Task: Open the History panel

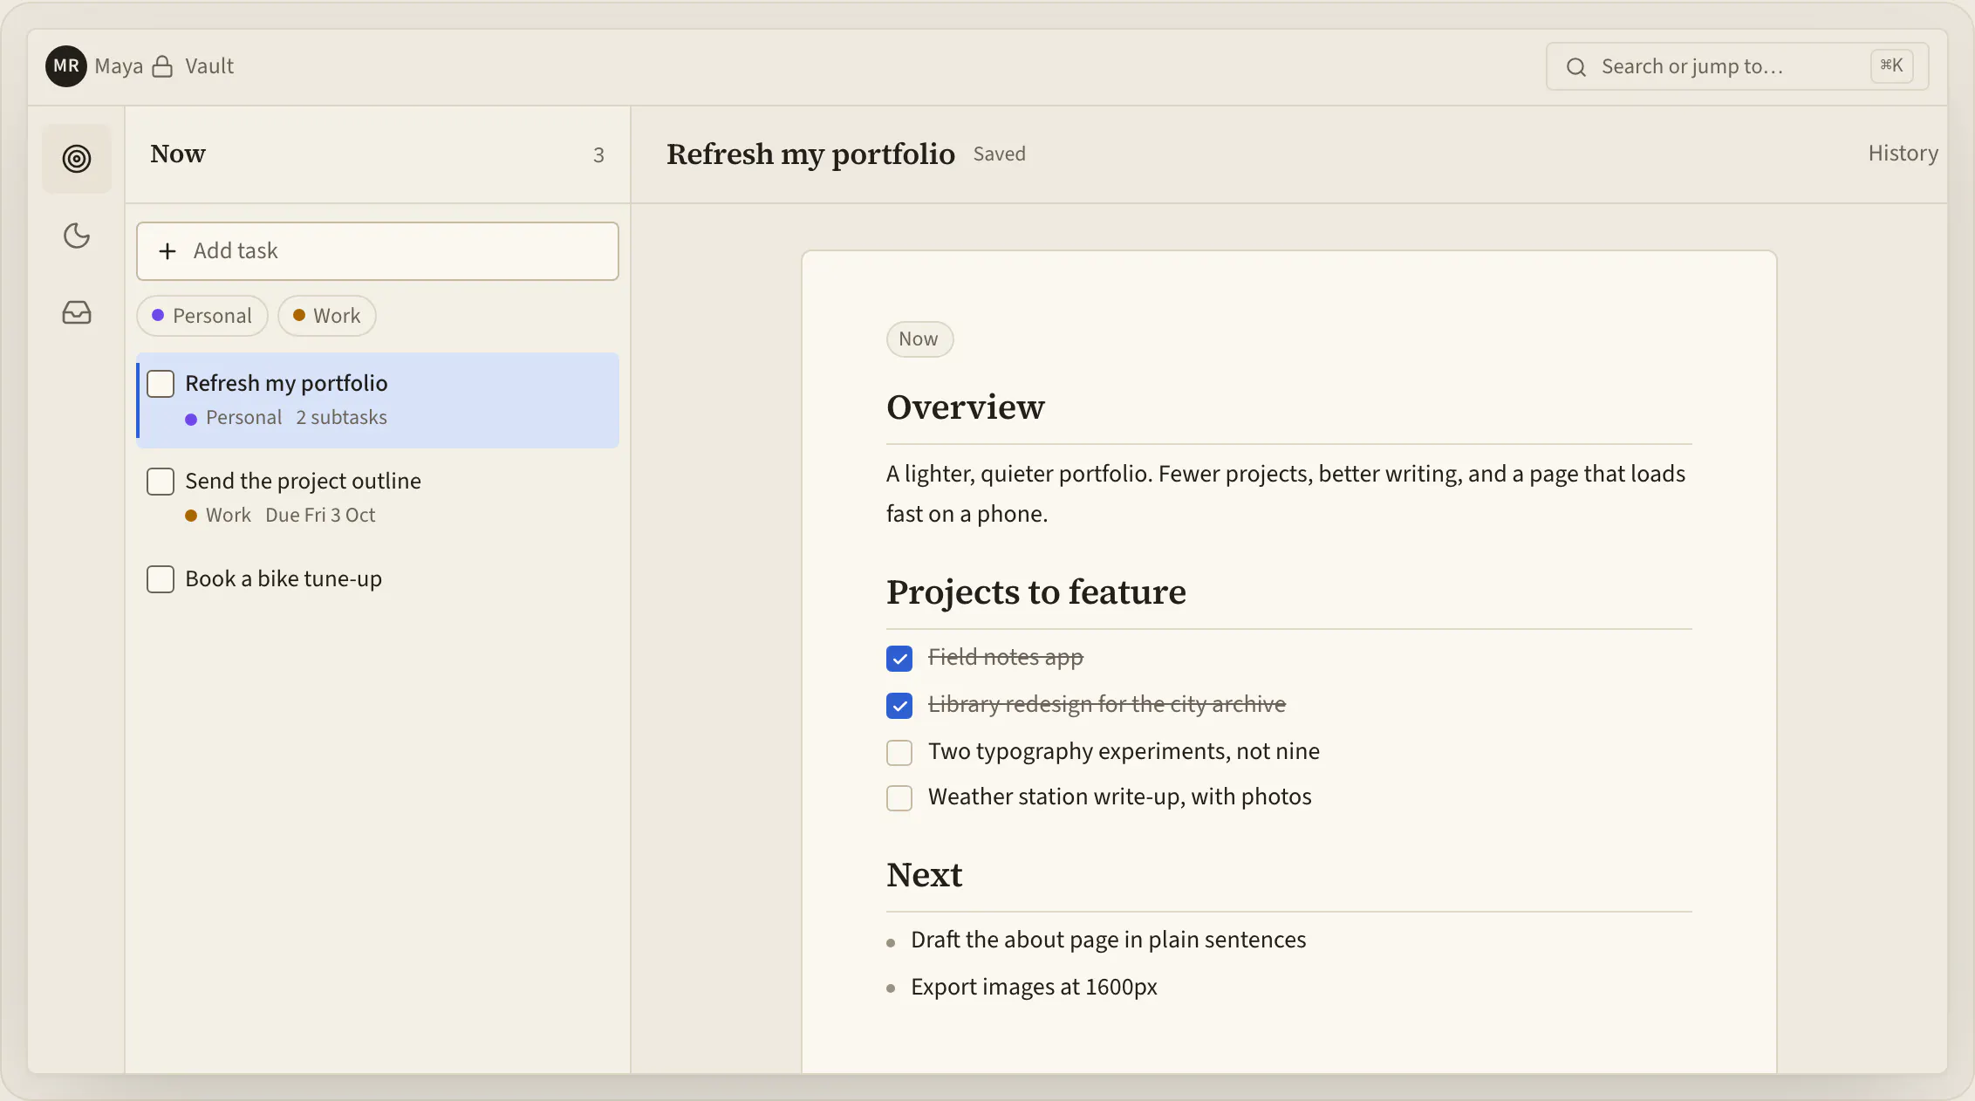Action: point(1903,154)
